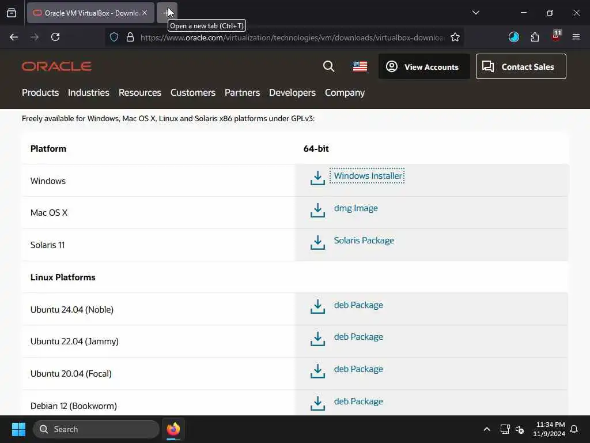590x443 pixels.
Task: Download the Windows Installer link
Action: tap(368, 176)
